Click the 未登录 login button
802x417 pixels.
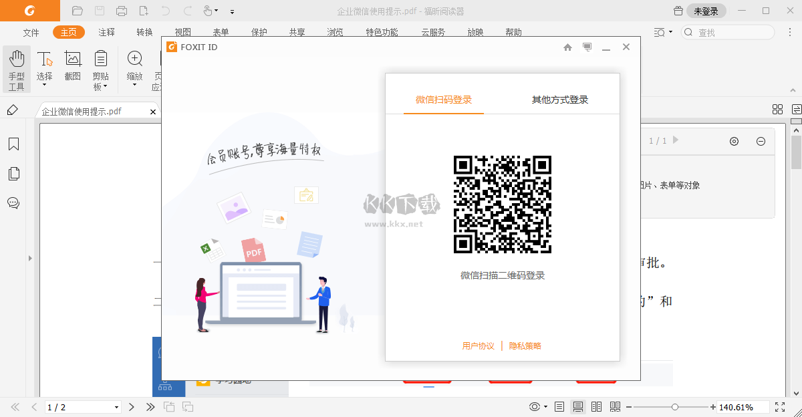(x=706, y=11)
